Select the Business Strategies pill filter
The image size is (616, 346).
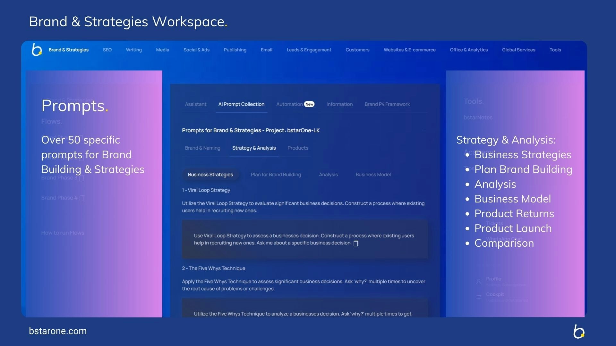pos(210,175)
